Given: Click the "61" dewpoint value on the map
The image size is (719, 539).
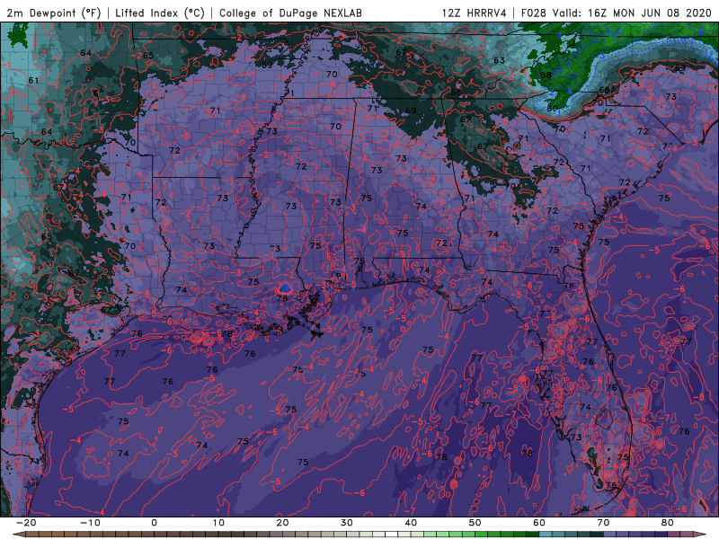Looking at the screenshot, I should pos(33,80).
